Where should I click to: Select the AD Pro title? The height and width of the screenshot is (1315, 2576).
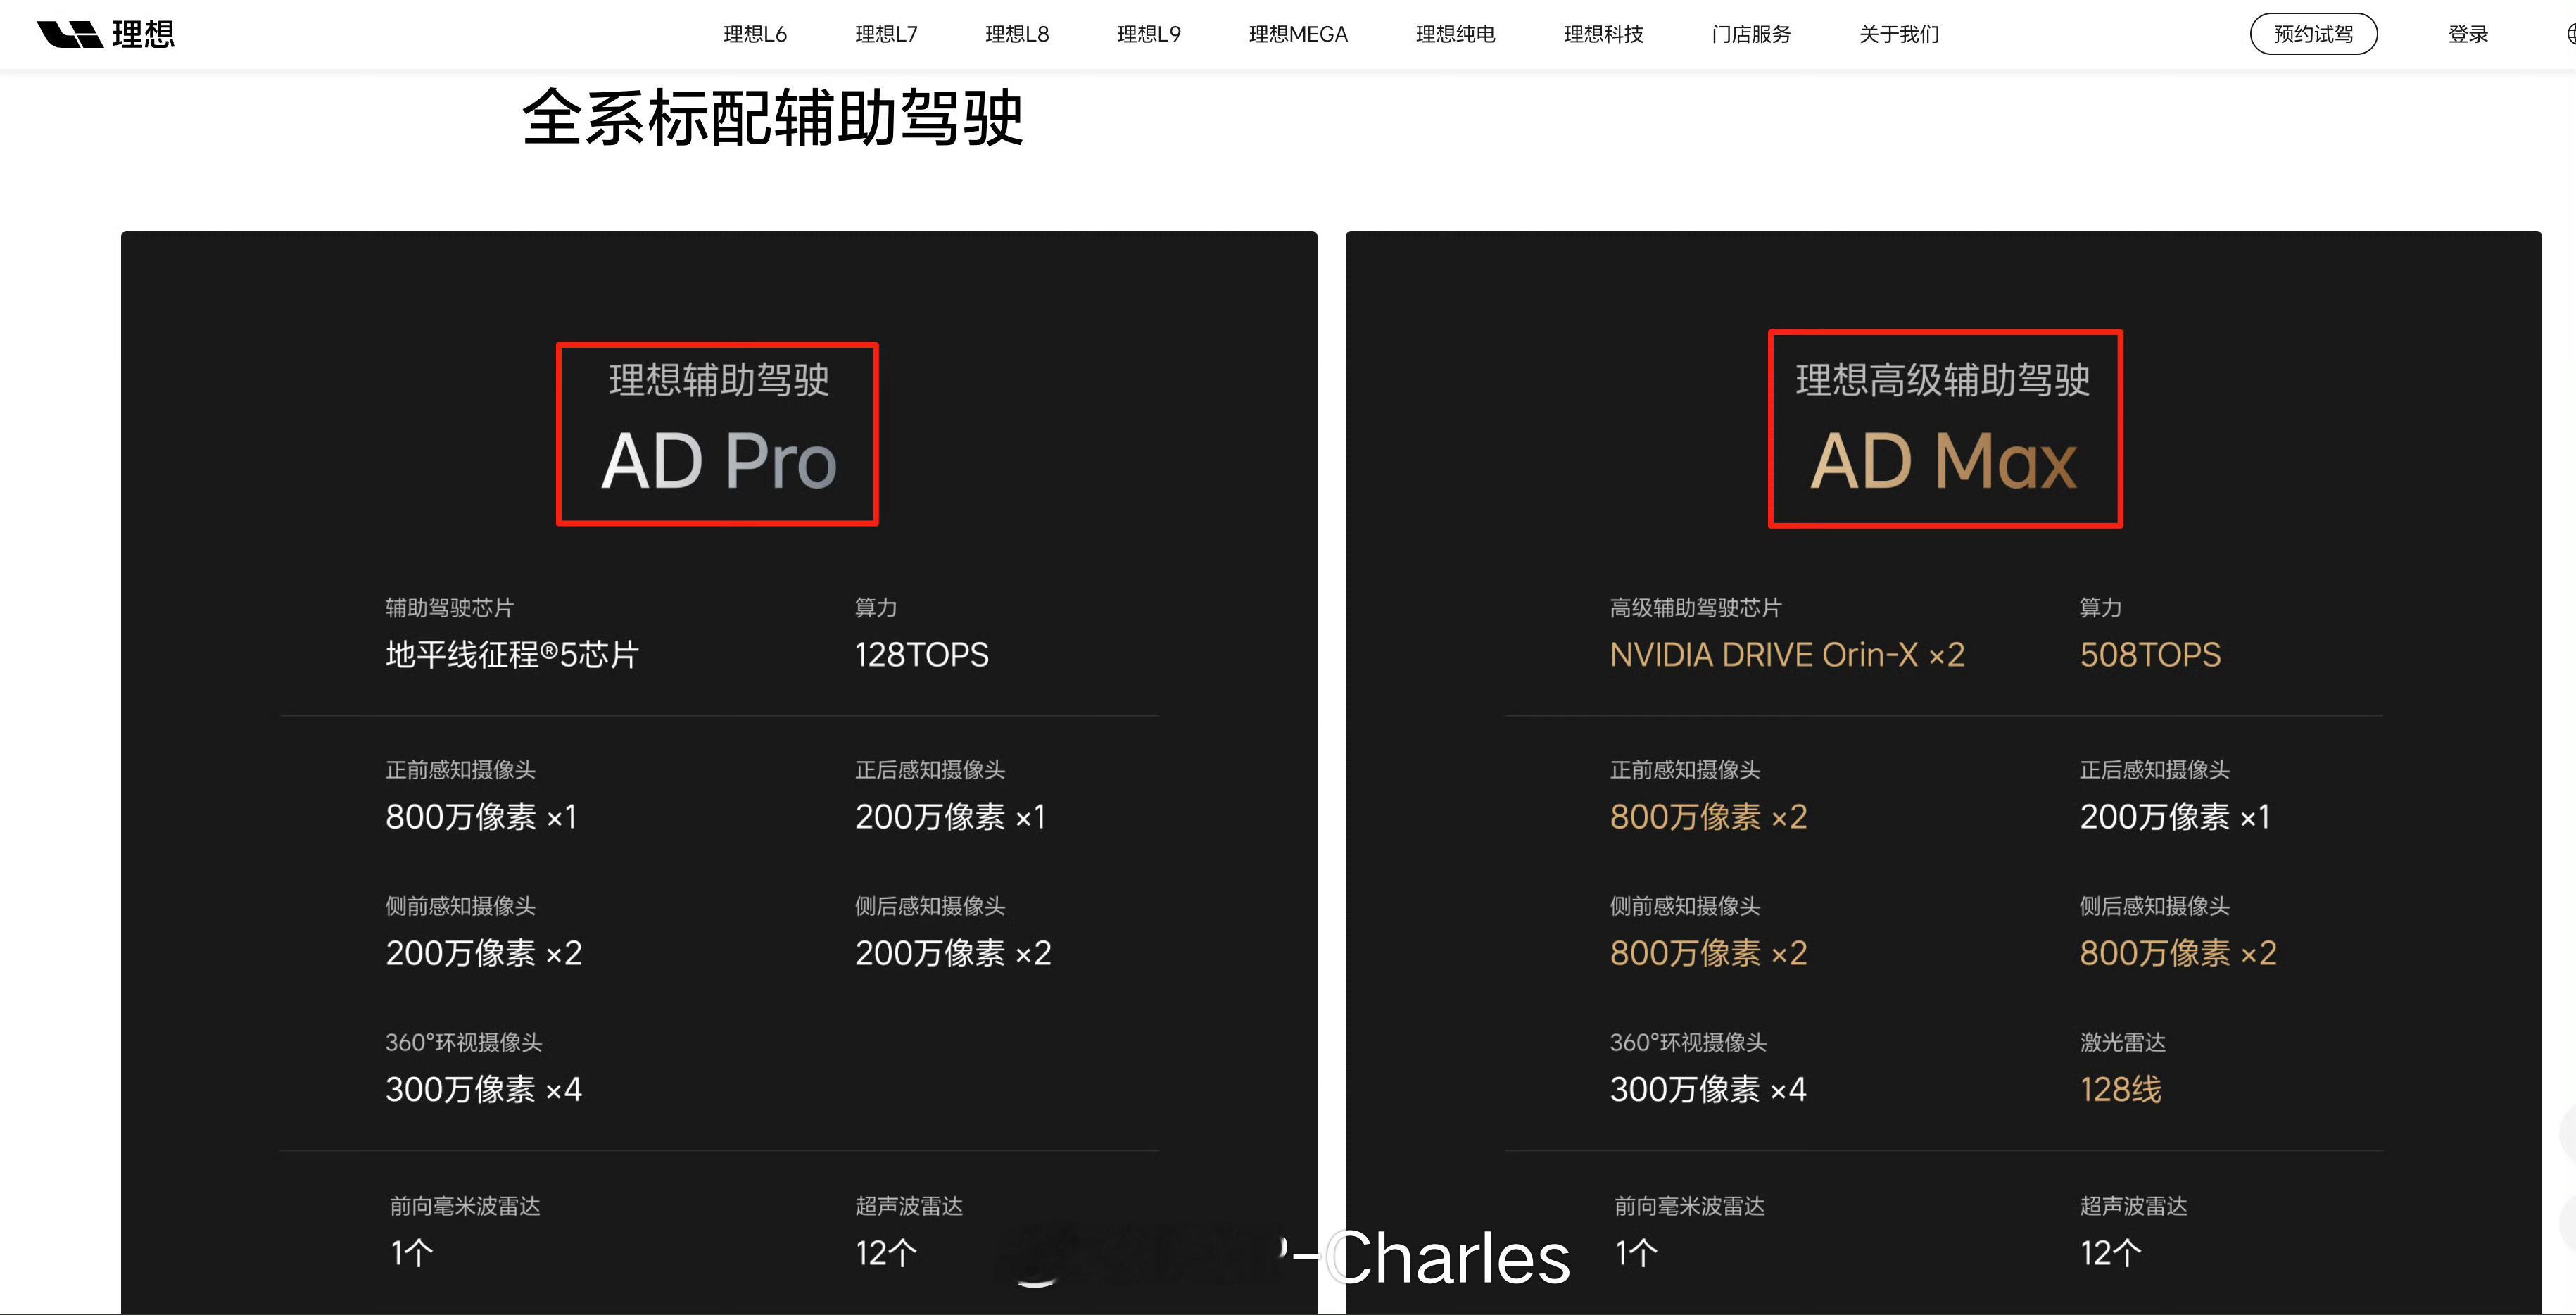click(718, 461)
